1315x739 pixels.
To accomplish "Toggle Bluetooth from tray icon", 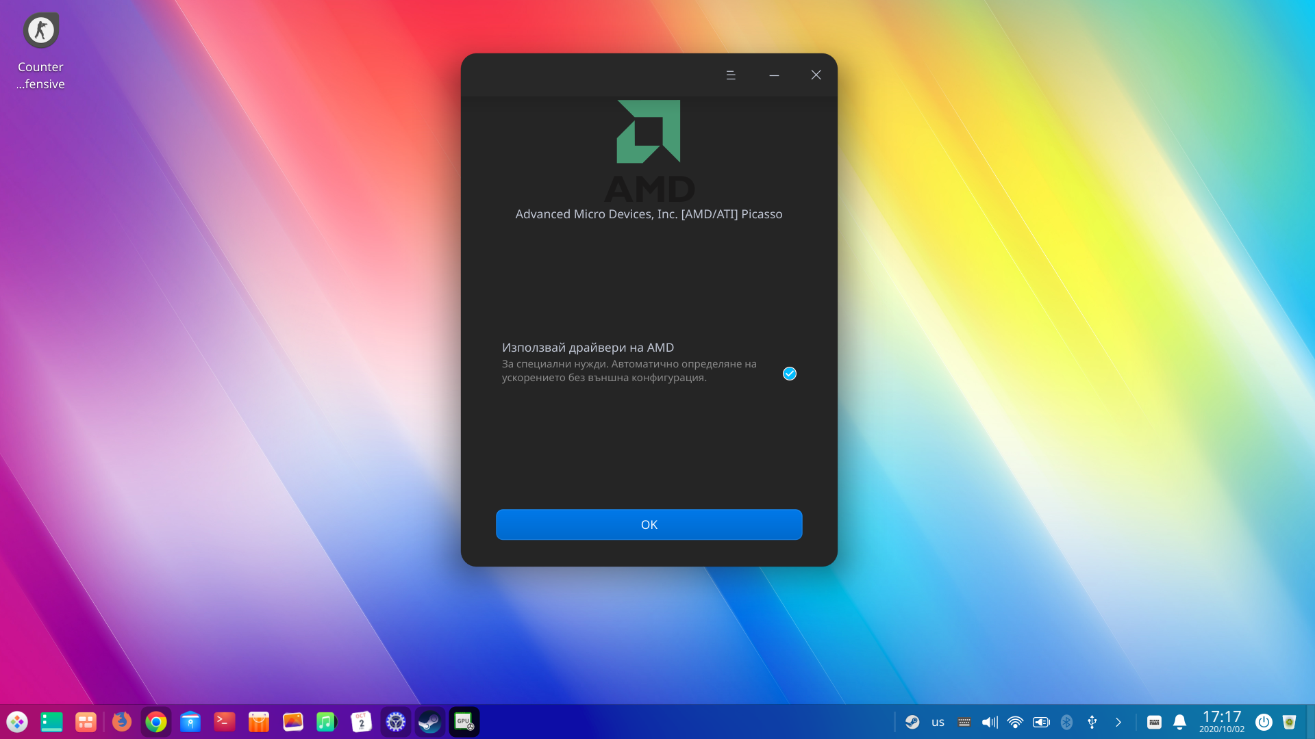I will point(1066,722).
